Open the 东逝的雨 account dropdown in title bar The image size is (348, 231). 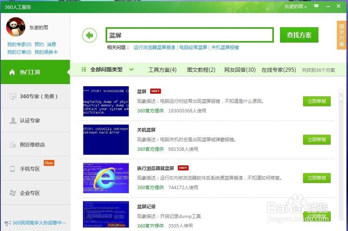296,7
